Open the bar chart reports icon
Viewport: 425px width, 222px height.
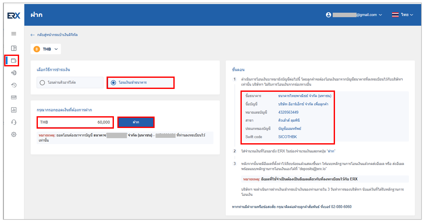[14, 110]
